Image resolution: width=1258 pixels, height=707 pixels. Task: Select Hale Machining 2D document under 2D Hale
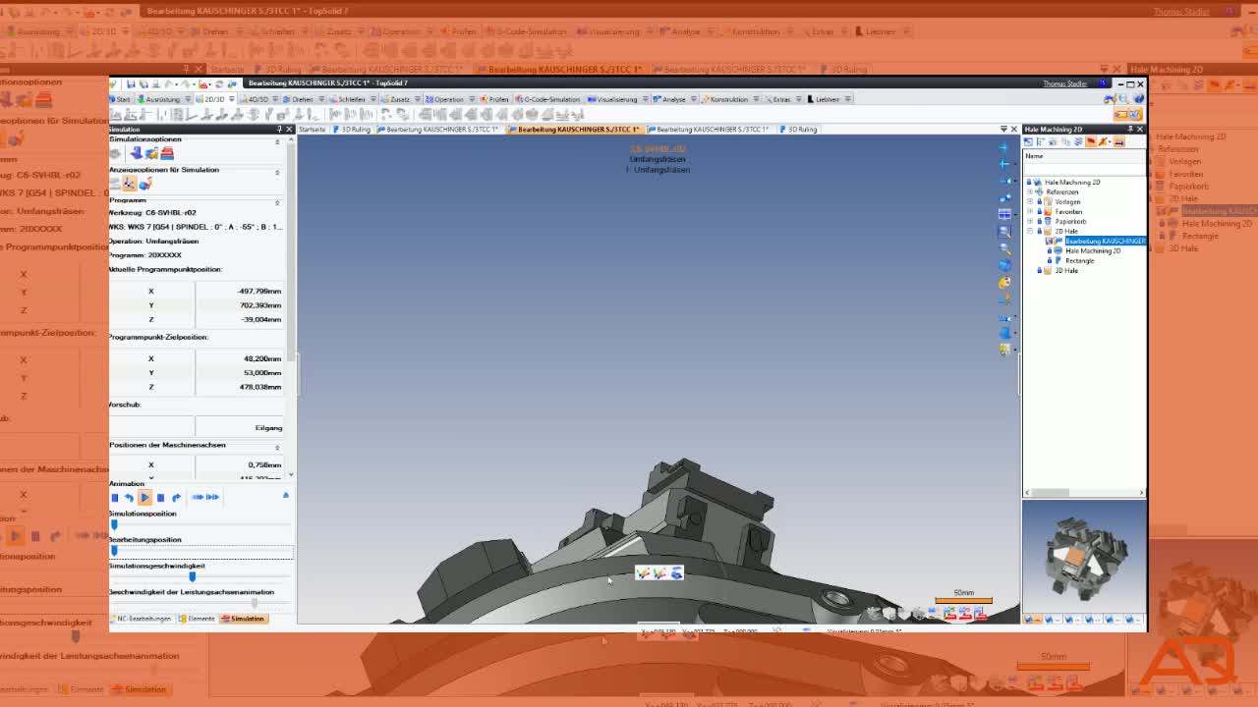(x=1093, y=251)
